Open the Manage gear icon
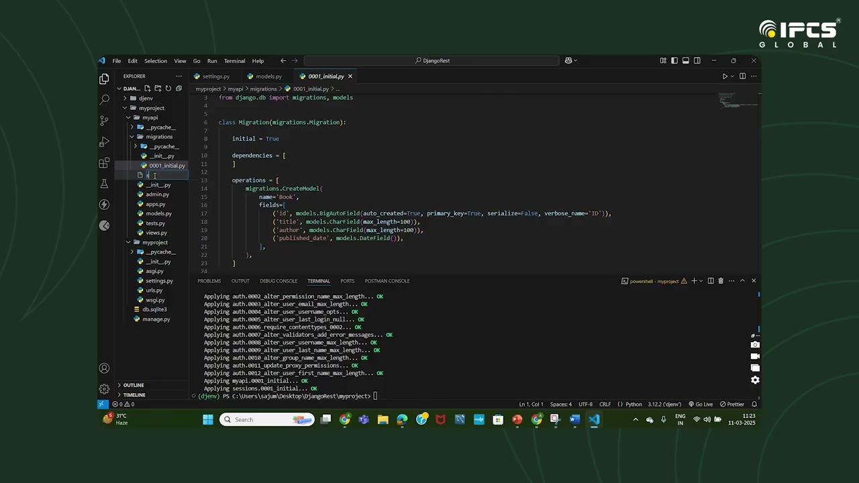Screen dimensions: 859x483 (104, 389)
